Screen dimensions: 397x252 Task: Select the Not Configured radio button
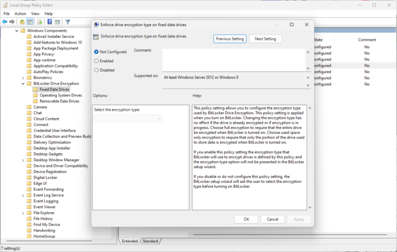[x=96, y=52]
